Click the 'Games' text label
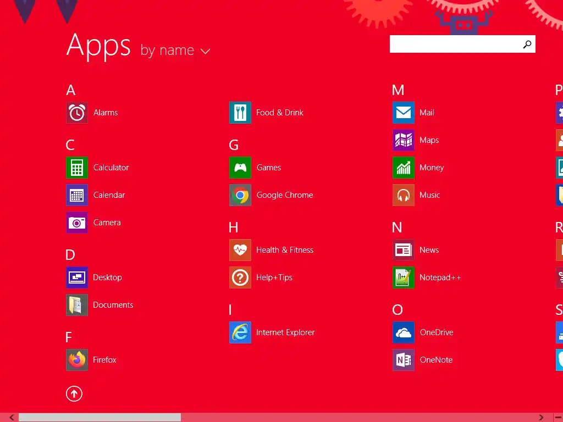The width and height of the screenshot is (563, 422). click(268, 168)
